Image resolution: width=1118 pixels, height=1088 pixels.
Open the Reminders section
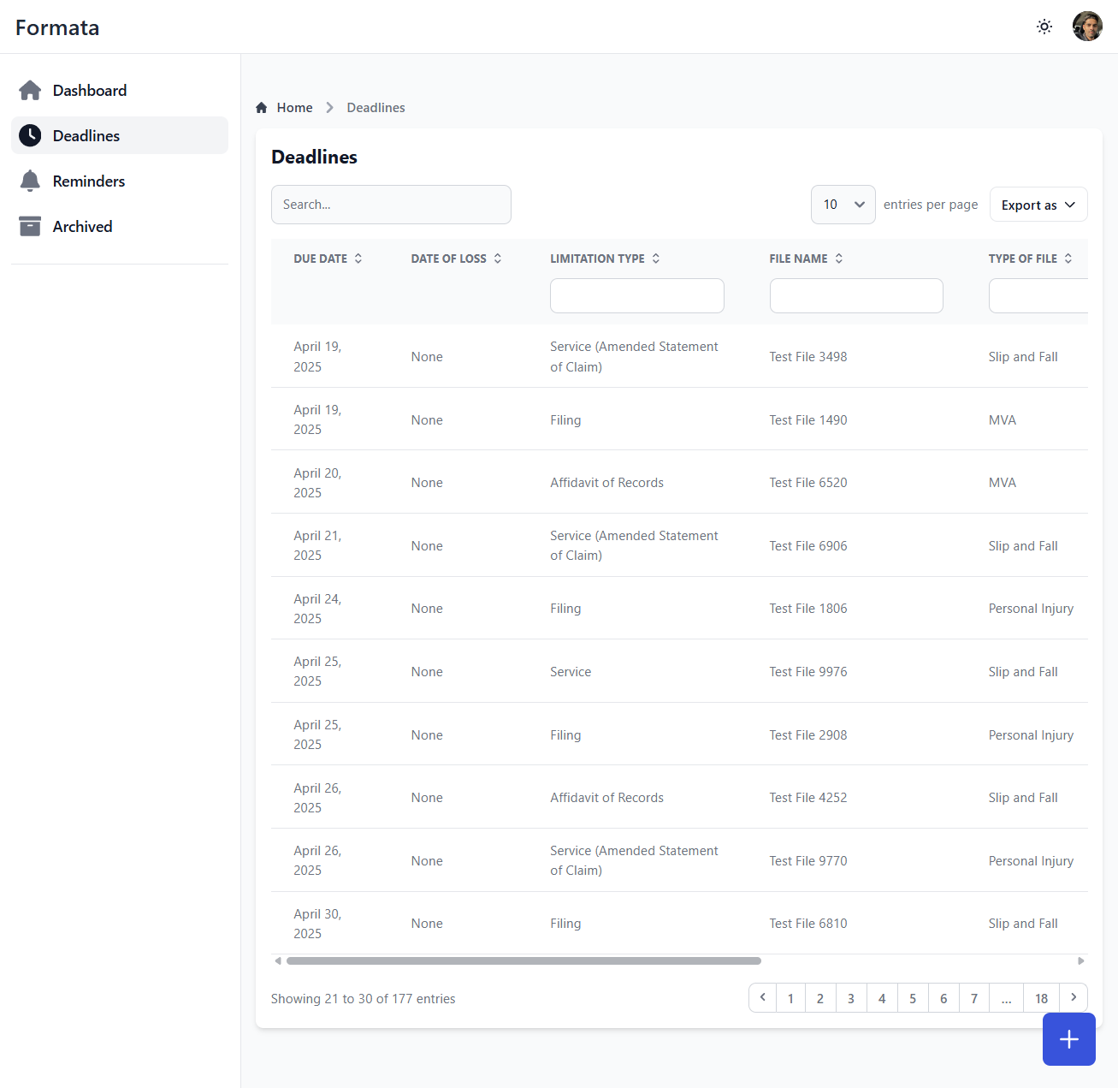pos(120,181)
